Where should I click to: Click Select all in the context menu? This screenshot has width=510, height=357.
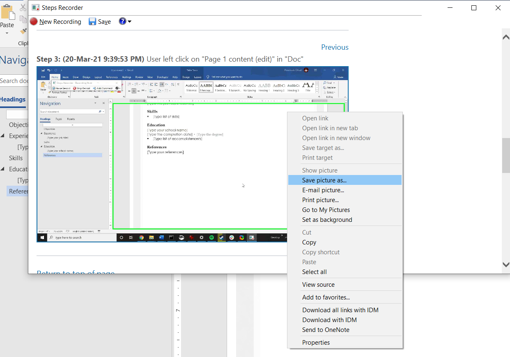pos(314,272)
